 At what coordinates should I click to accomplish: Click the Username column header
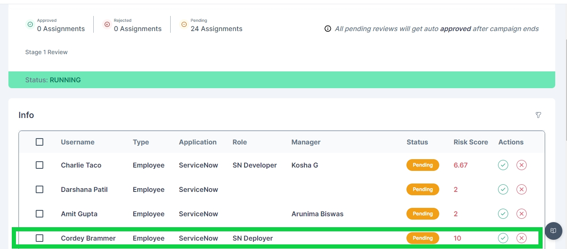coord(78,142)
